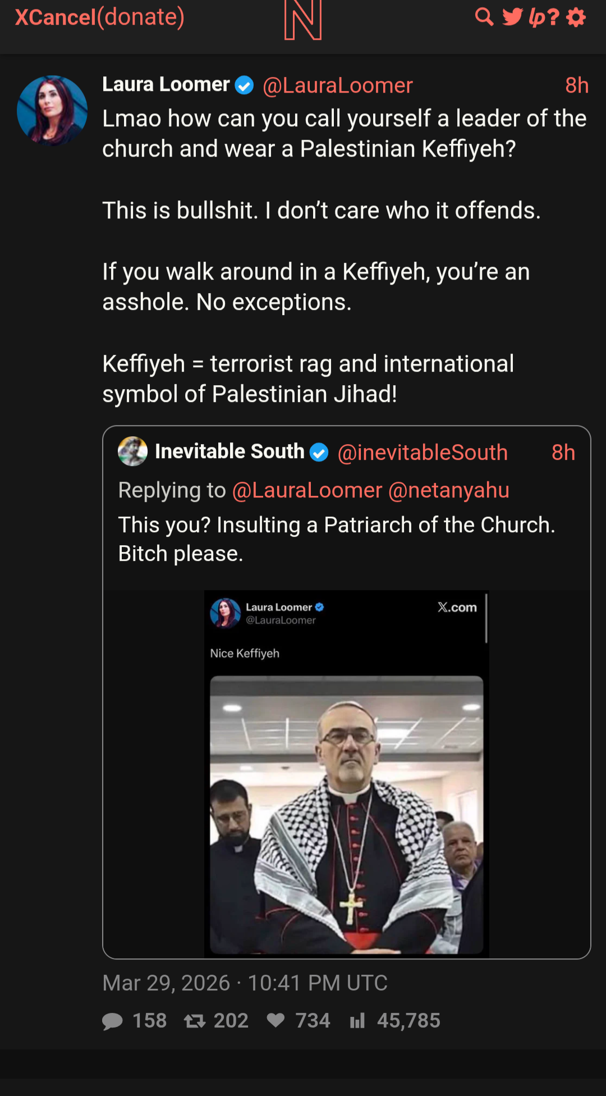Click the reply speech bubble icon
Image resolution: width=606 pixels, height=1096 pixels.
point(112,1021)
